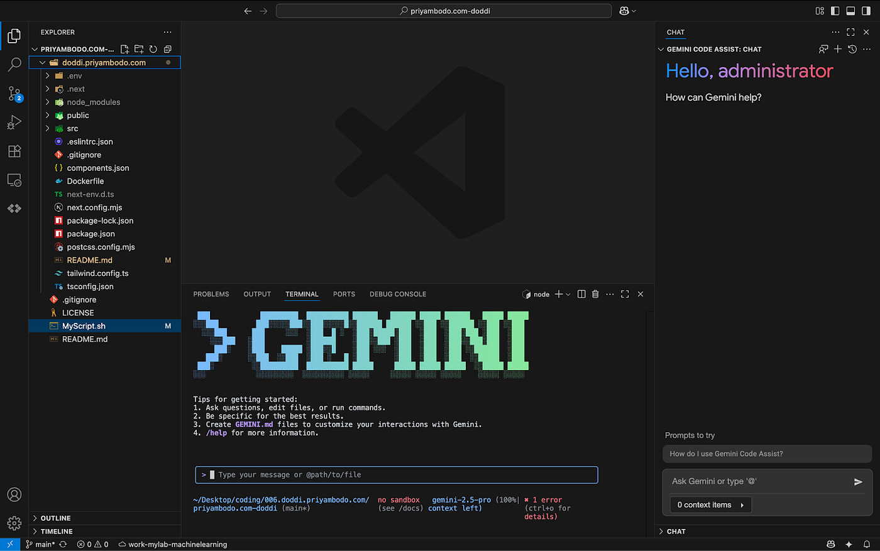The height and width of the screenshot is (551, 880).
Task: Create a new file in Explorer
Action: [x=124, y=49]
